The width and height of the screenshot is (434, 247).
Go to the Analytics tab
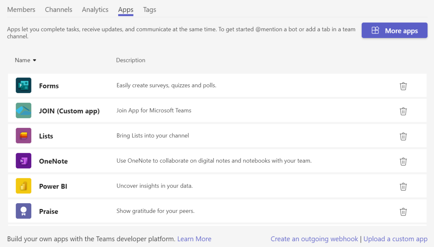coord(95,10)
